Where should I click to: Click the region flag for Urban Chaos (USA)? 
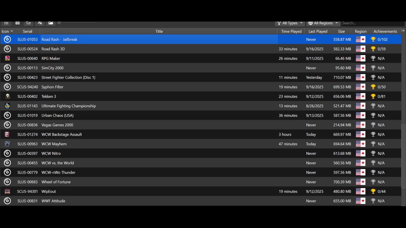361,115
